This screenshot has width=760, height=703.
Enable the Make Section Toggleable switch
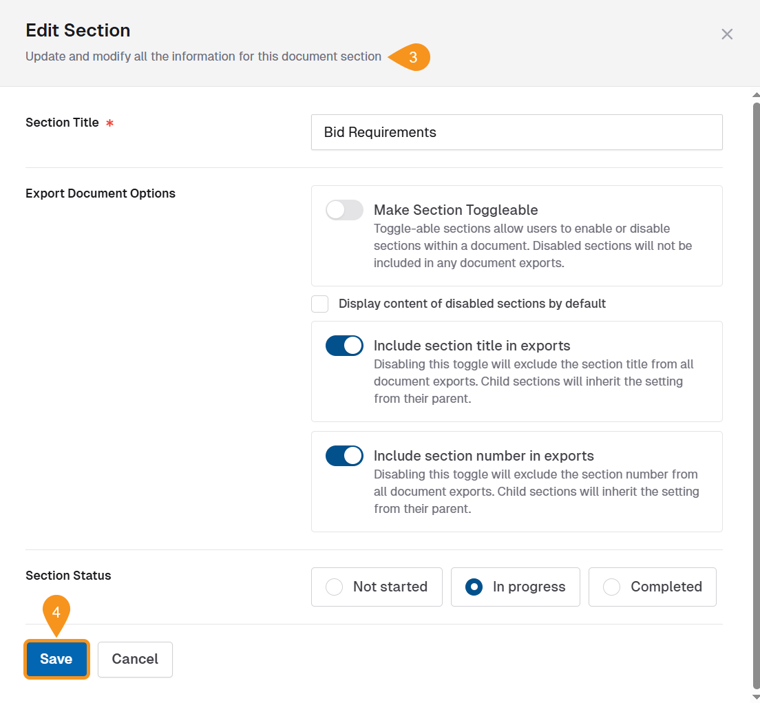[344, 211]
